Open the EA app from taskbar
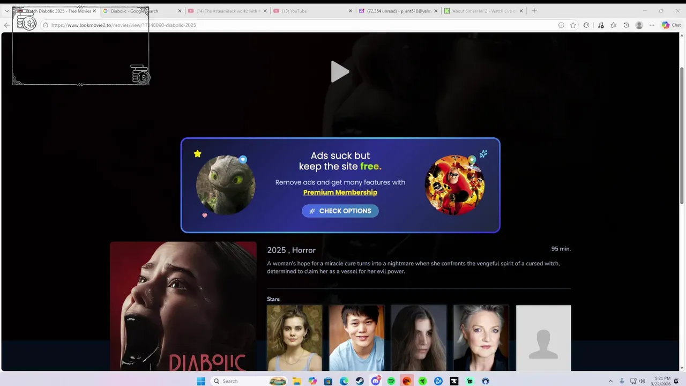Viewport: 686px width, 386px height. 407,381
